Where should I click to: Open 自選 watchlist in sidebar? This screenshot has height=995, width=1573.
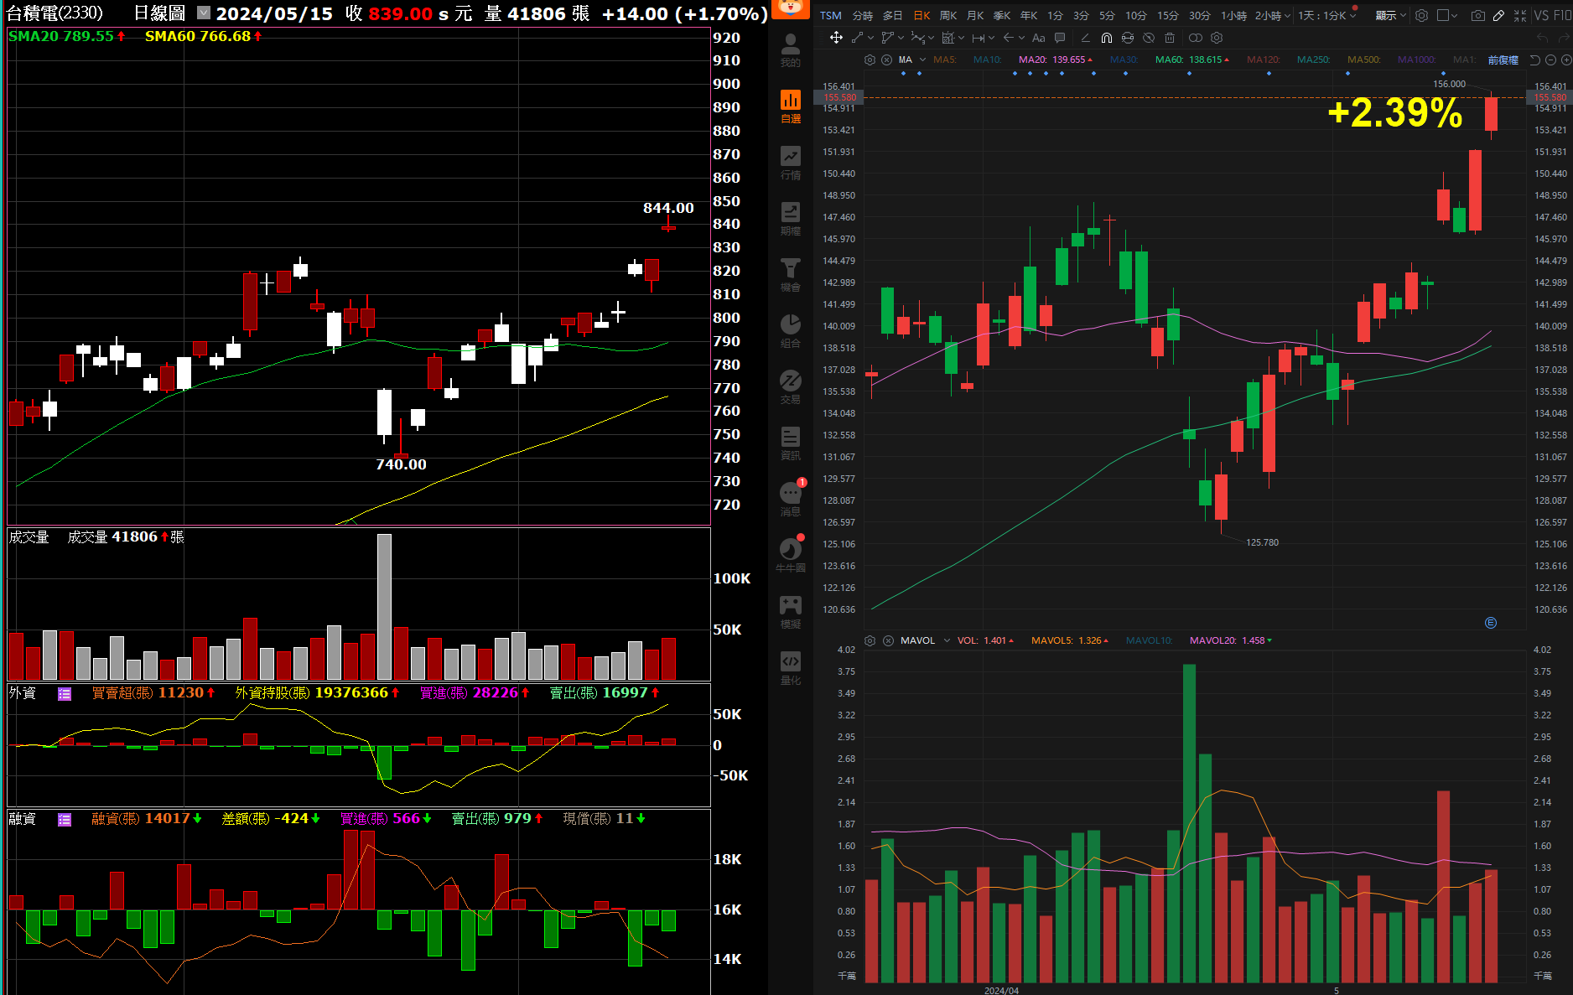791,106
